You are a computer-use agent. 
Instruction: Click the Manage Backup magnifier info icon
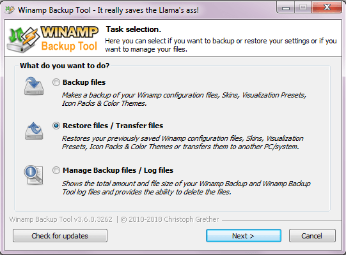[x=33, y=175]
